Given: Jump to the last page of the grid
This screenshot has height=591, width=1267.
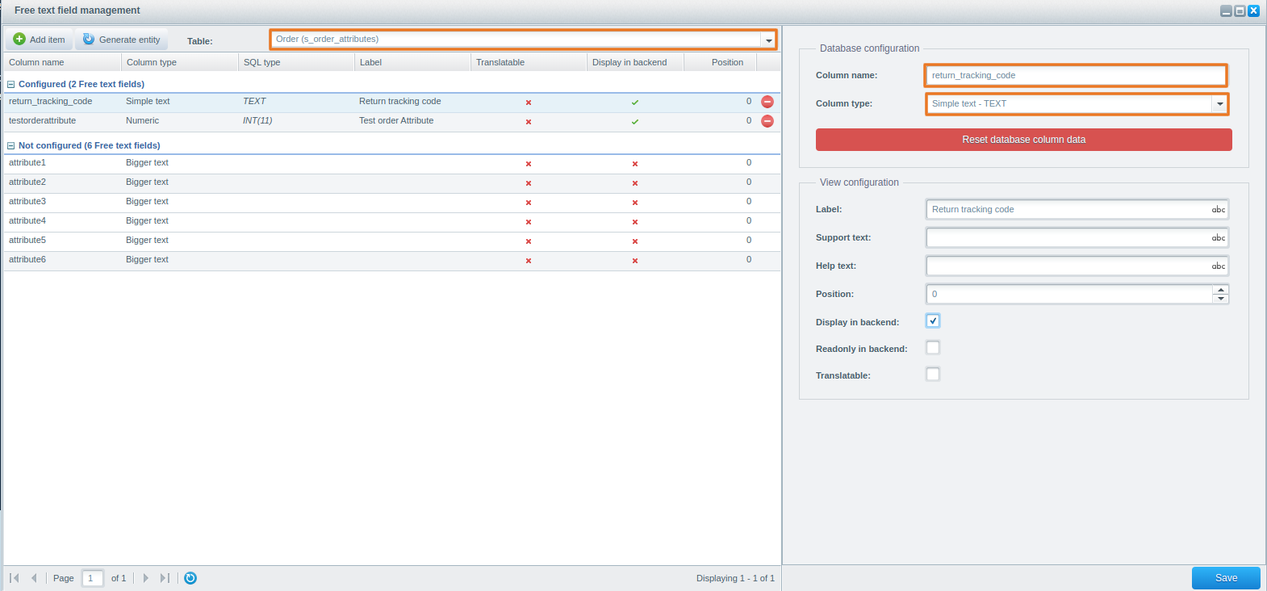Looking at the screenshot, I should pos(165,578).
